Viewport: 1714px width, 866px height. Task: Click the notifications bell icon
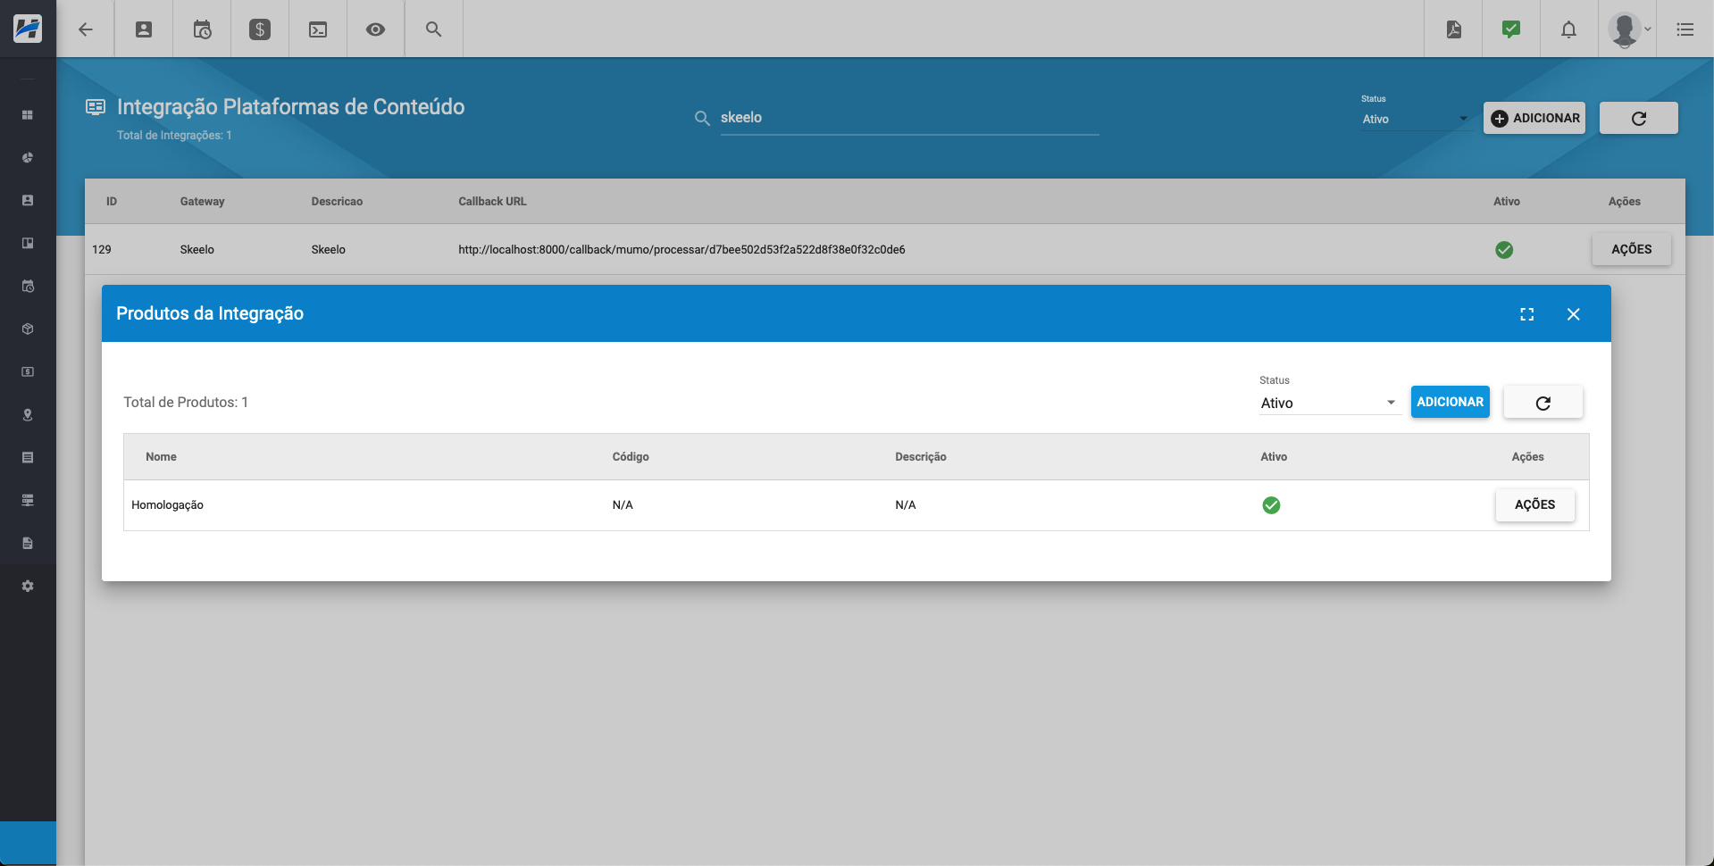pos(1568,29)
